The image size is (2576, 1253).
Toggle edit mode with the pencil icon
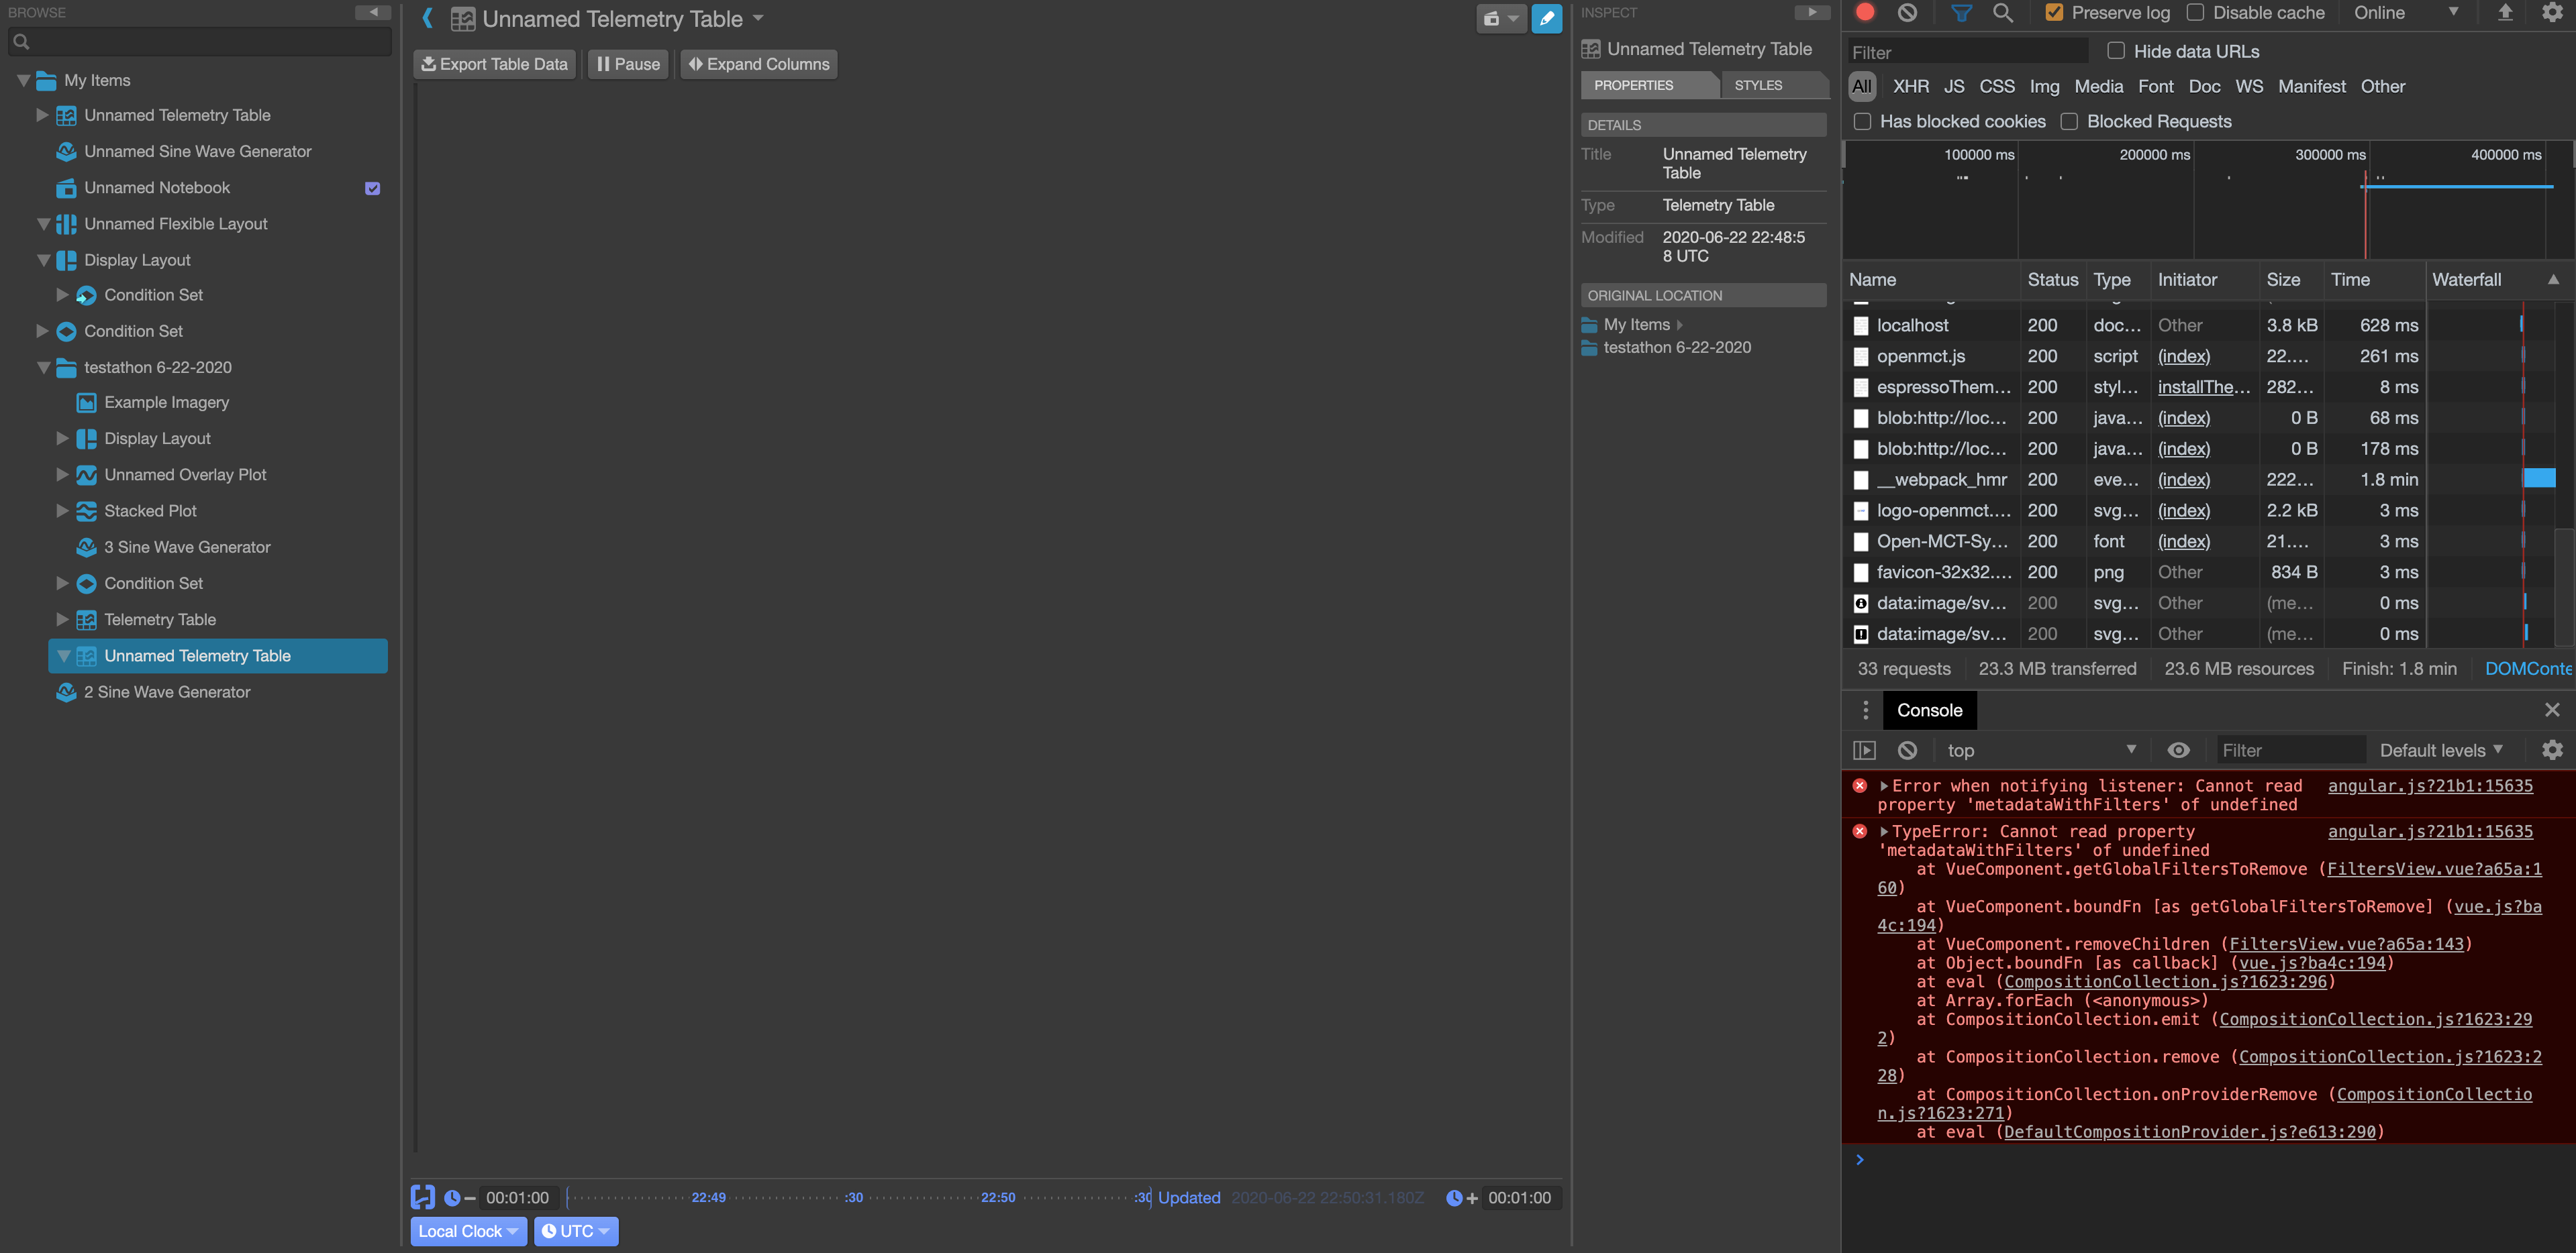1546,18
